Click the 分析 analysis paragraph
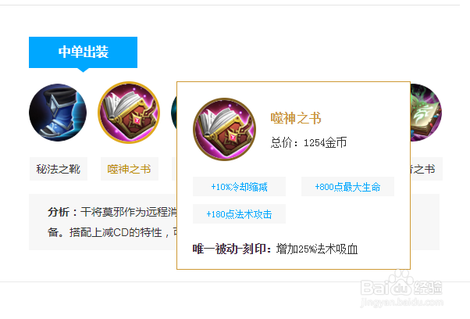Viewport: 470px width, 319px height. (112, 222)
